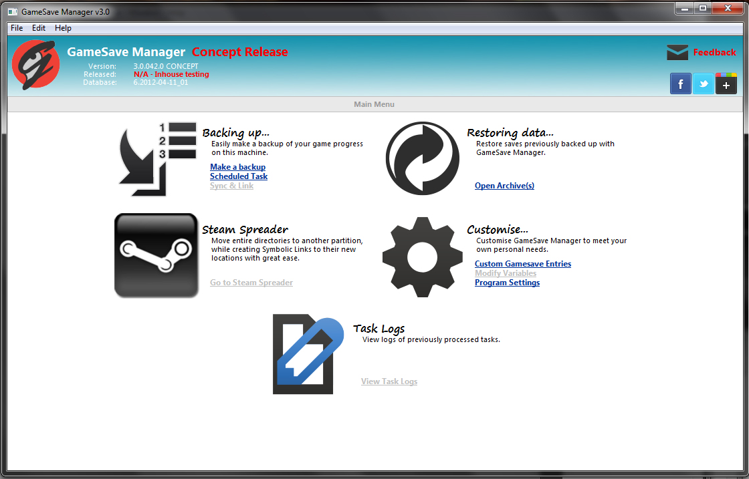The image size is (749, 479).
Task: Click Open Archive(s)
Action: point(504,185)
